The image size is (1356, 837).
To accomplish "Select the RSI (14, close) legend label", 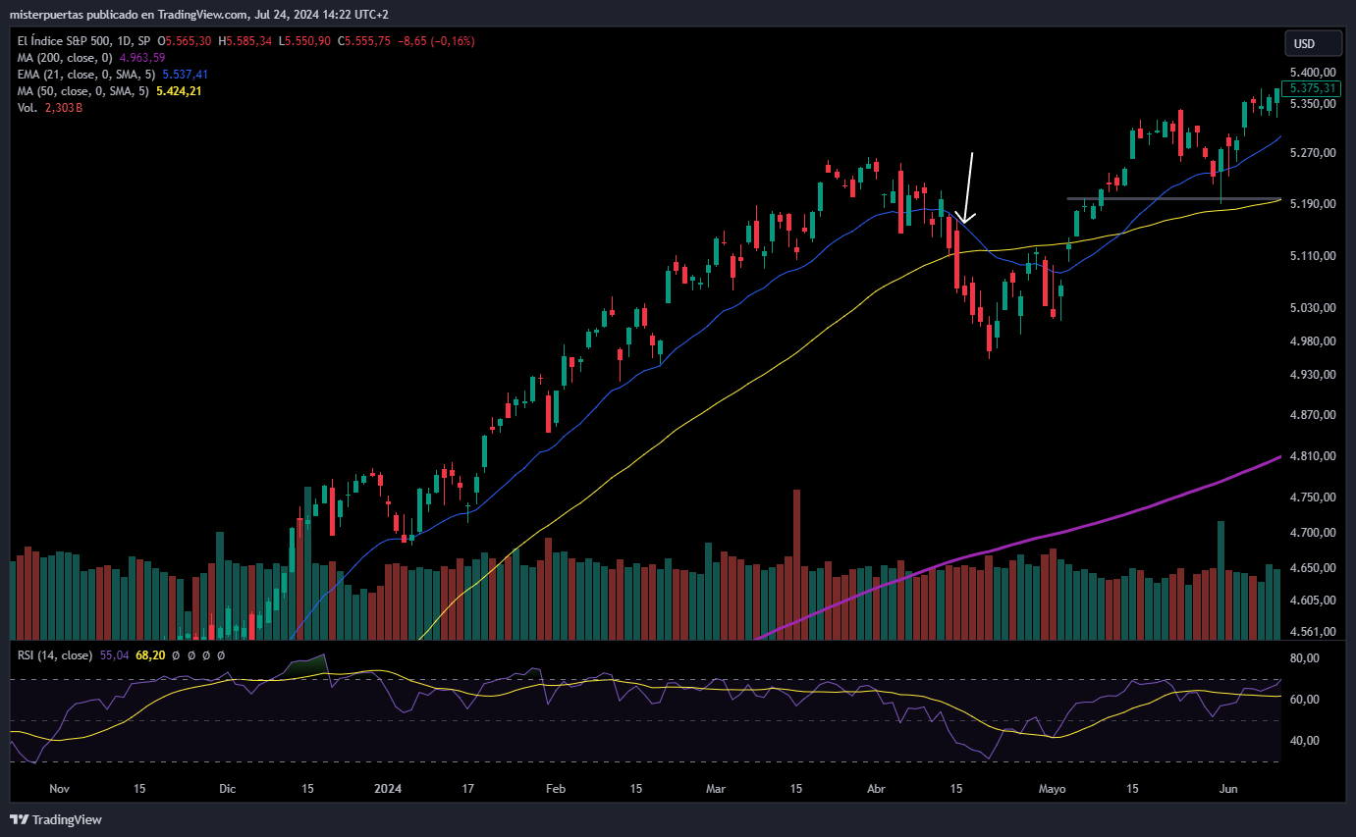I will (55, 655).
